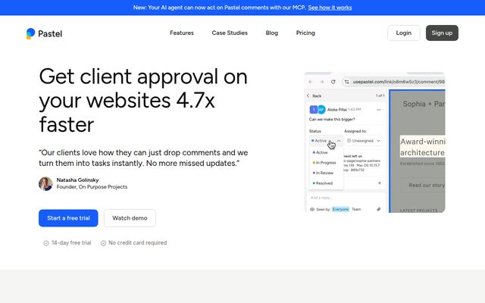Click the Pastel wordmark text
Screen dimensions: 485x303
tap(50, 33)
